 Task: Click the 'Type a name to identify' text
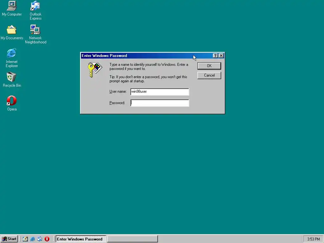149,66
